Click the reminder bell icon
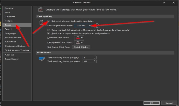The image size is (179, 106). pos(97,26)
